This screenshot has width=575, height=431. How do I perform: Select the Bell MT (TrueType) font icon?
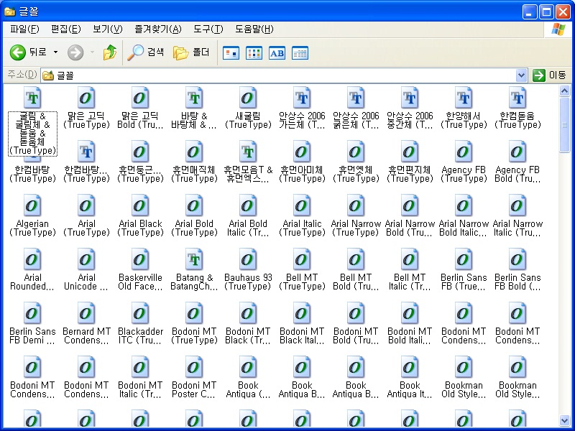[302, 259]
